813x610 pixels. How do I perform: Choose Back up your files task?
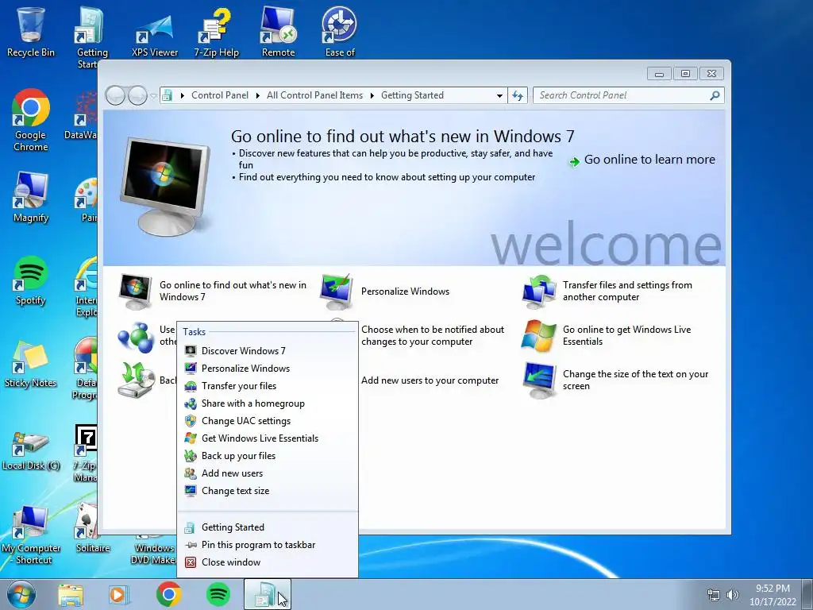point(268,456)
